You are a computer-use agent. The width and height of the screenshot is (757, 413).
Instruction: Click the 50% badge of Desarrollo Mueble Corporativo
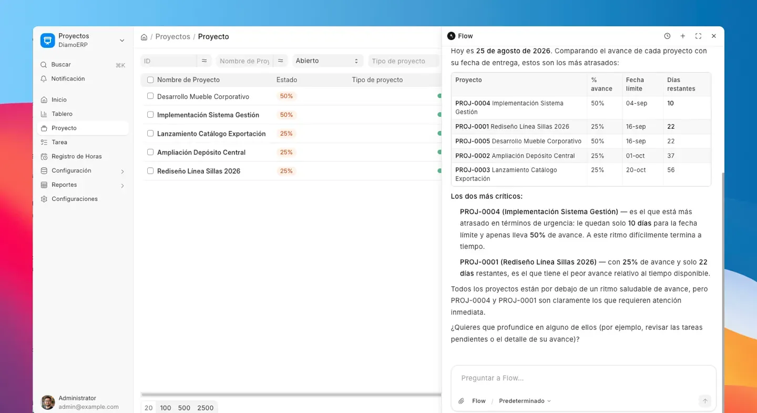tap(287, 96)
